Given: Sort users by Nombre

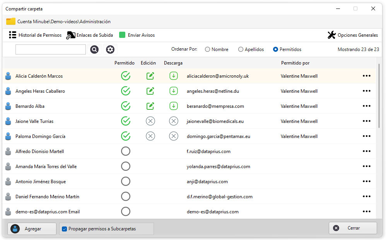Looking at the screenshot, I should click(x=208, y=49).
